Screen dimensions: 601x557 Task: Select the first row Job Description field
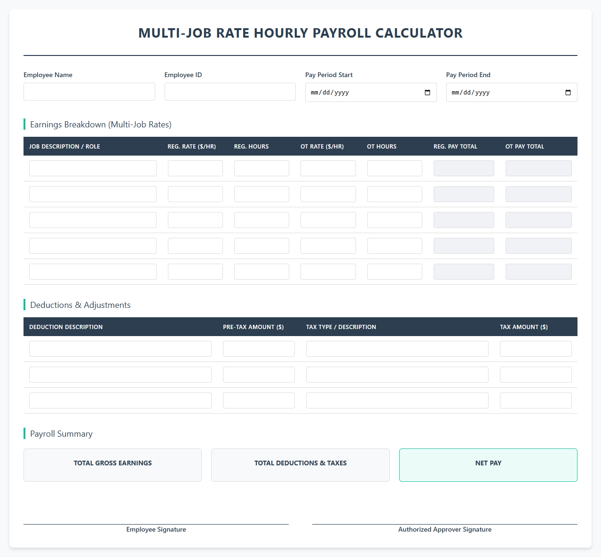tap(93, 168)
